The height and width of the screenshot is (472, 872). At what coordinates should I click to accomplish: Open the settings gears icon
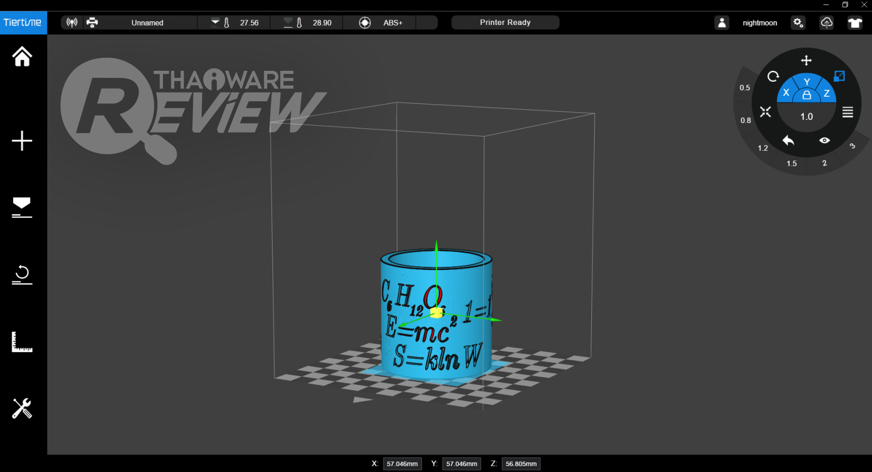[798, 22]
